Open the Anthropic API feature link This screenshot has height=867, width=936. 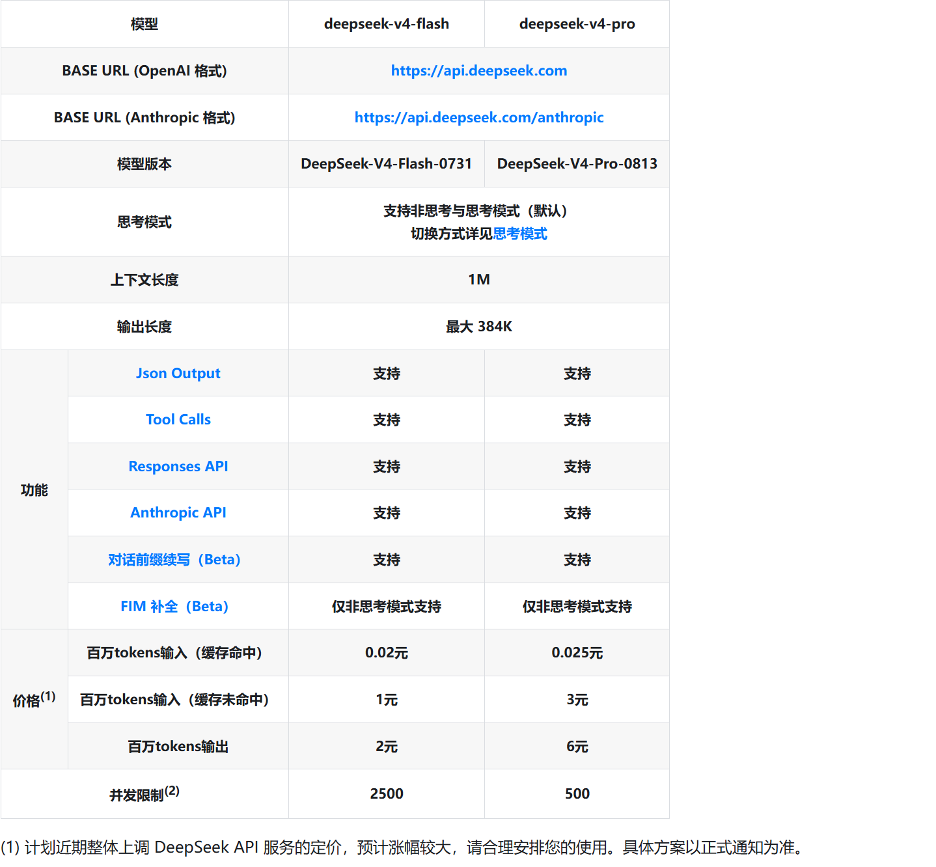pos(178,512)
